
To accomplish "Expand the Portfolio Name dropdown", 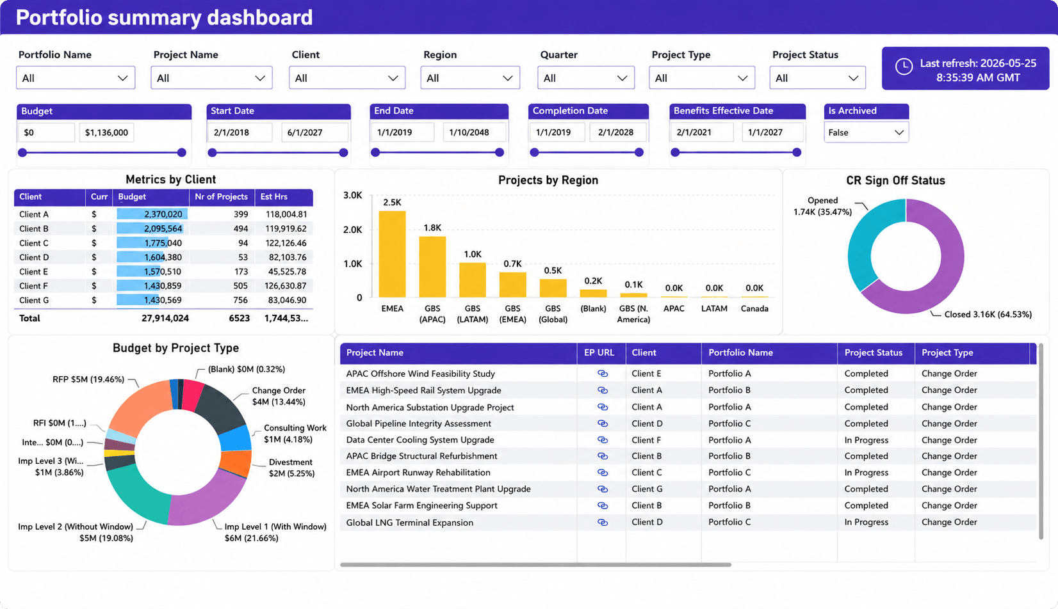I will point(76,78).
